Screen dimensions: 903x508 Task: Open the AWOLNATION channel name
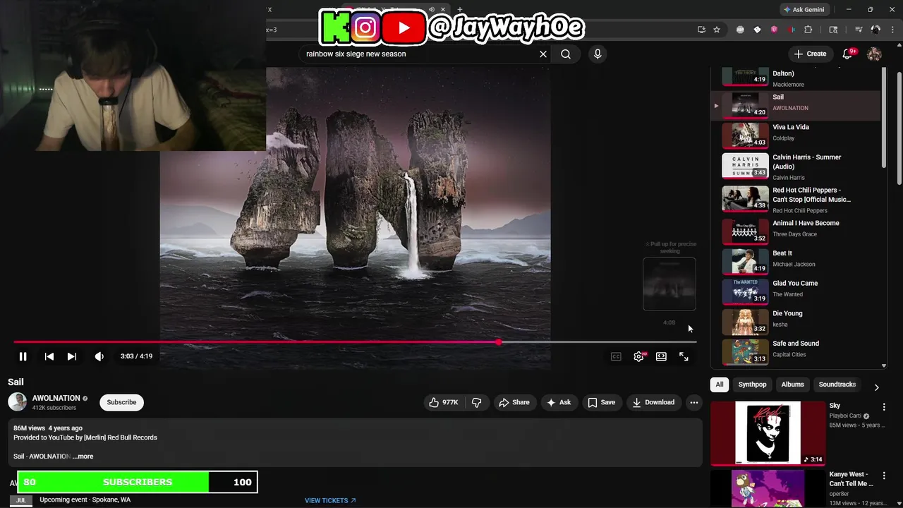(56, 398)
